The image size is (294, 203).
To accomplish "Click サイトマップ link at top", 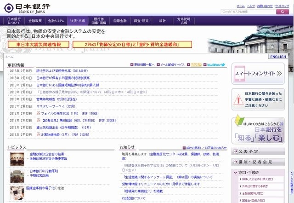I will coord(282,6).
